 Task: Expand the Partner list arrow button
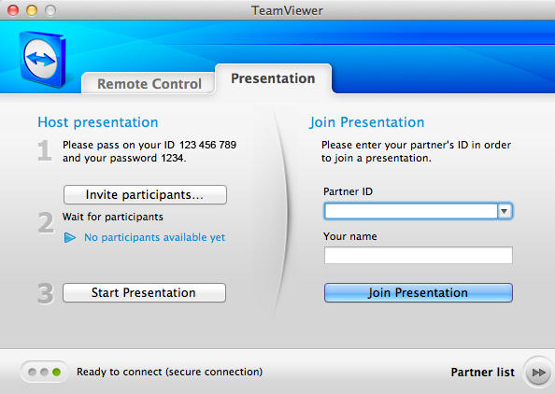point(538,373)
